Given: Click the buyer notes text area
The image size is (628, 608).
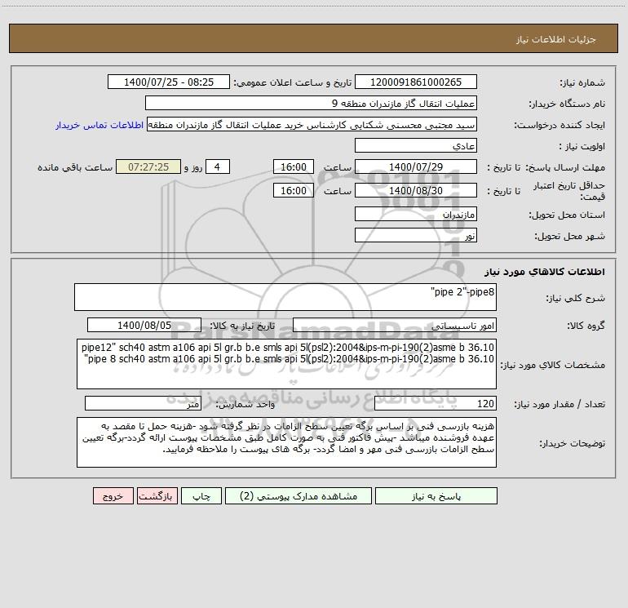Looking at the screenshot, I should (x=286, y=442).
